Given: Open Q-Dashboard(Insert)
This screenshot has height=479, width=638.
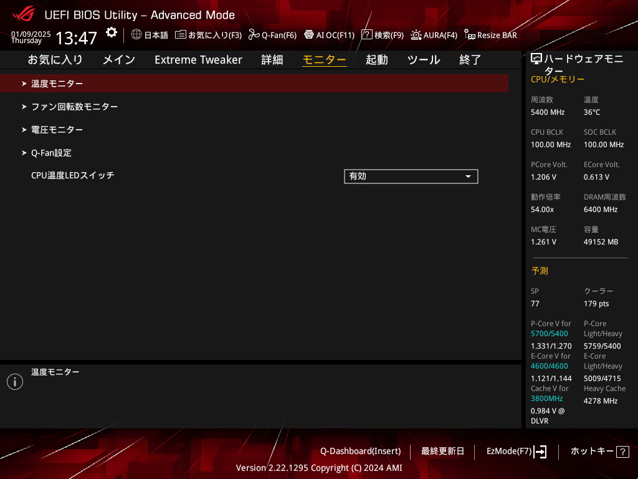Looking at the screenshot, I should point(360,451).
